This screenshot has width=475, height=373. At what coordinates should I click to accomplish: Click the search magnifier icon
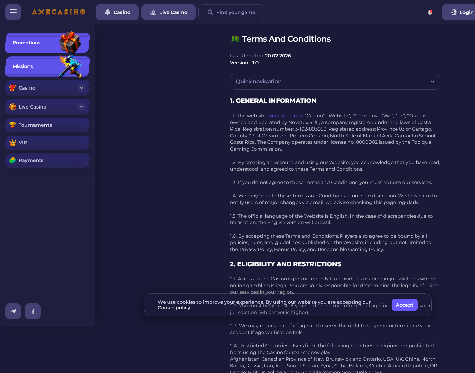(210, 12)
